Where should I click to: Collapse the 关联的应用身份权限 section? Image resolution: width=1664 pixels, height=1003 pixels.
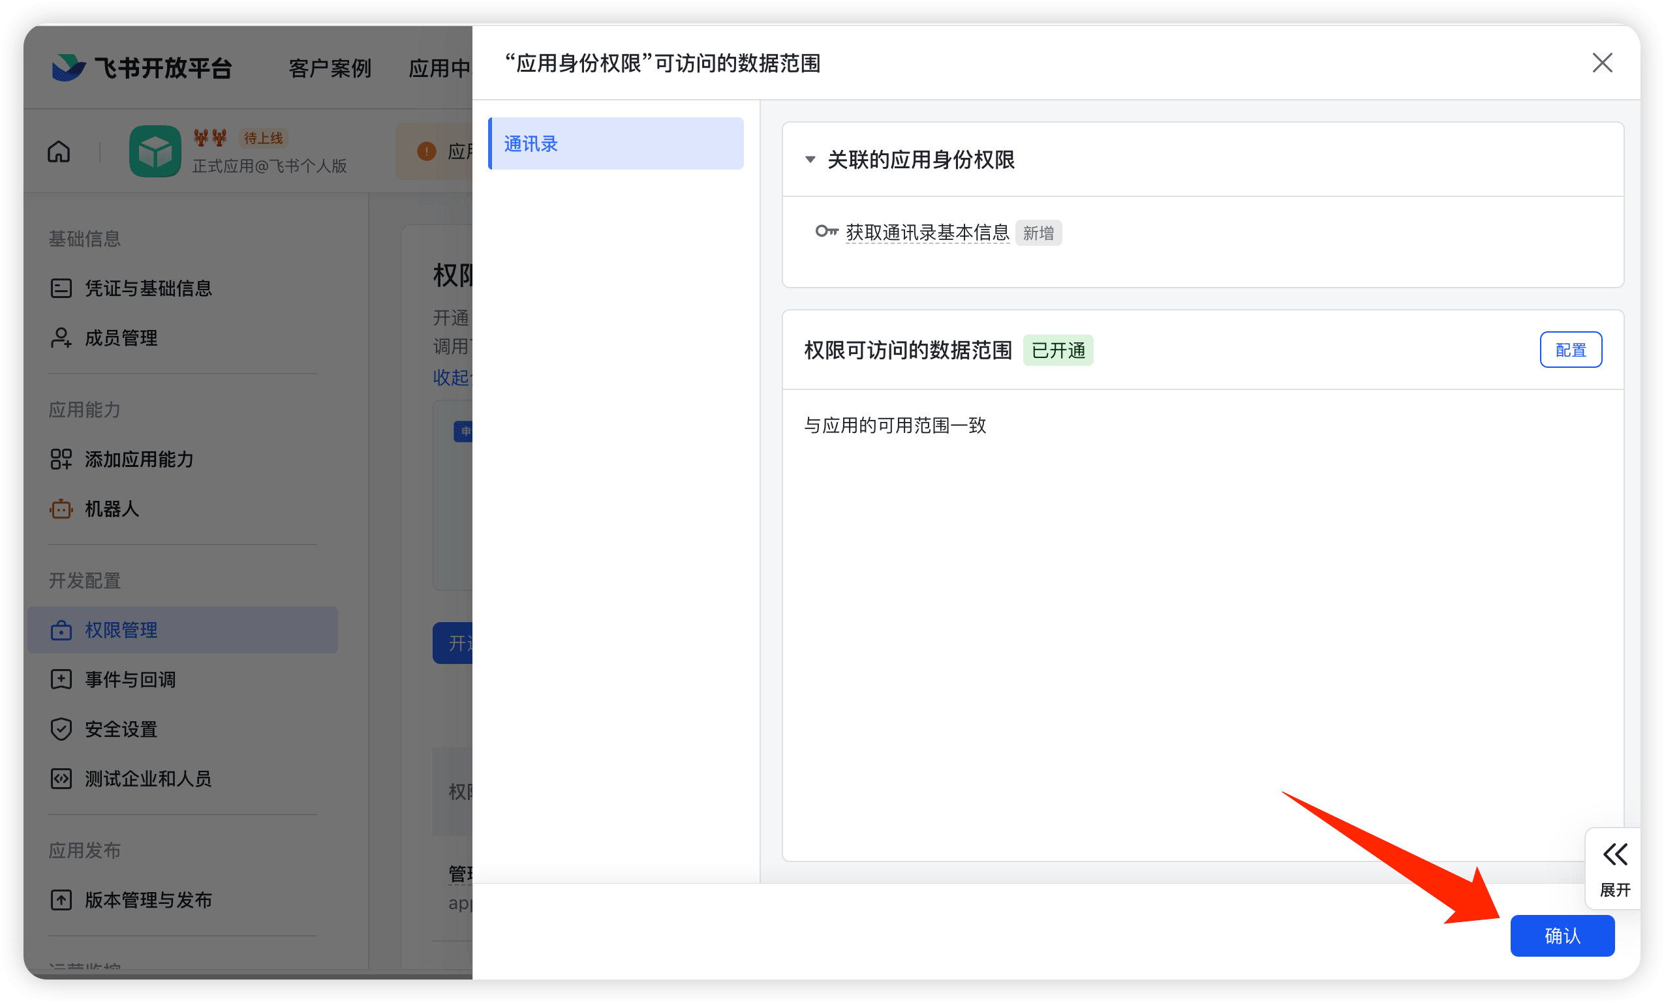tap(810, 160)
